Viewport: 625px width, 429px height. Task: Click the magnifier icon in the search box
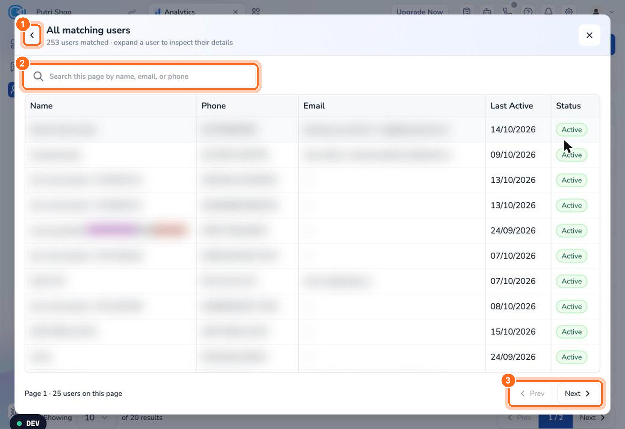[38, 76]
